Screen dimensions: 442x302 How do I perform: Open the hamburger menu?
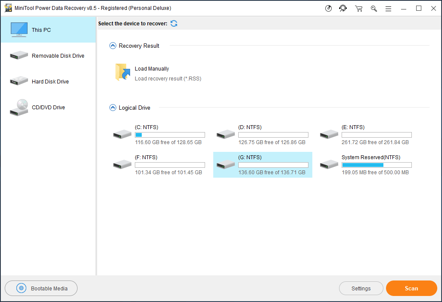tap(388, 8)
